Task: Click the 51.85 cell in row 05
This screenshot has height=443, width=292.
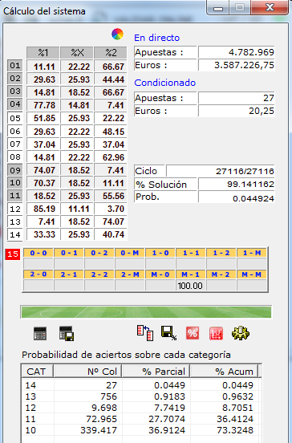Action: pyautogui.click(x=43, y=118)
